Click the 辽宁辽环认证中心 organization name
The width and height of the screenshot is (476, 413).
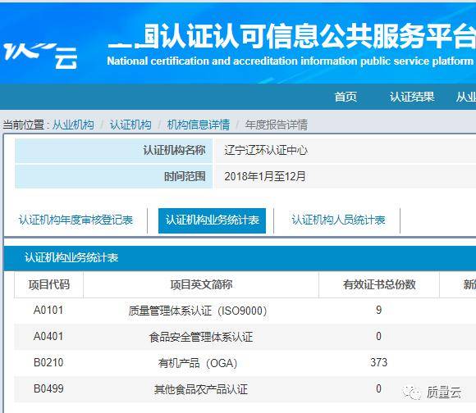(x=266, y=150)
